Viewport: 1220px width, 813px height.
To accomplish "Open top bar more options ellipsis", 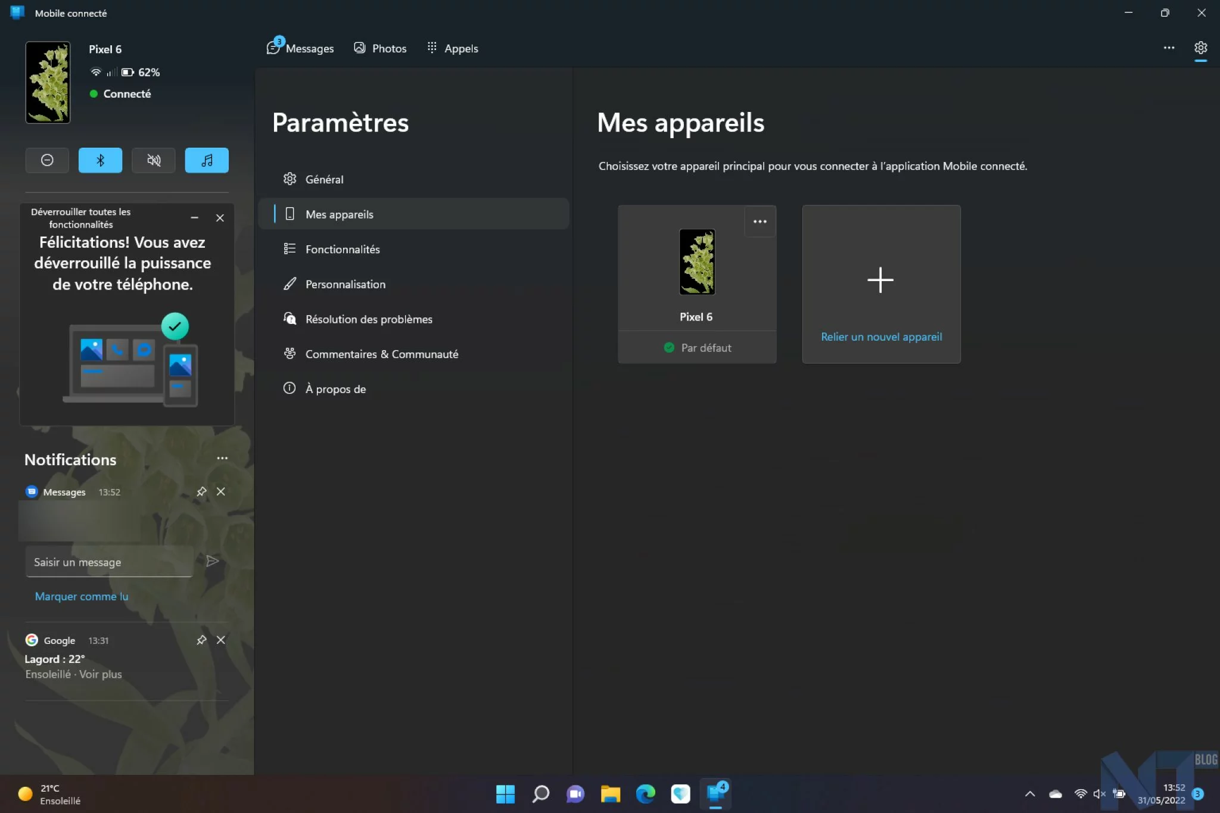I will tap(1169, 48).
